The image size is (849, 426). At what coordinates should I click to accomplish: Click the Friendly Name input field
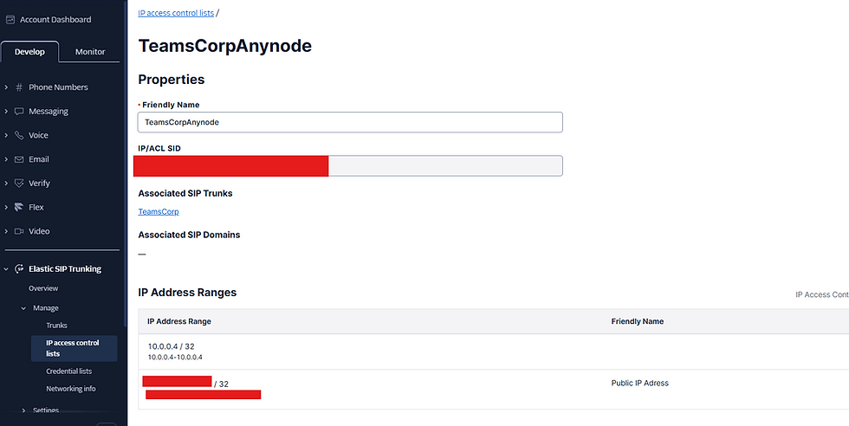[x=350, y=122]
